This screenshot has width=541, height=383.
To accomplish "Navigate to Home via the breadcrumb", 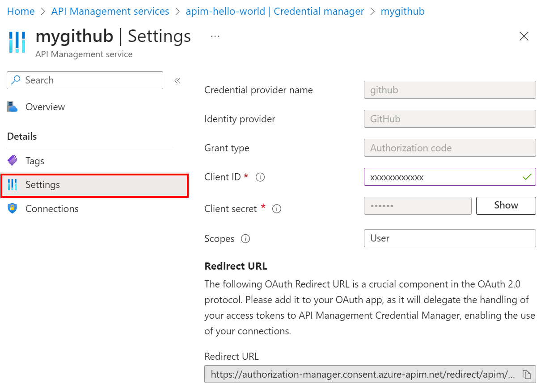I will coord(21,11).
